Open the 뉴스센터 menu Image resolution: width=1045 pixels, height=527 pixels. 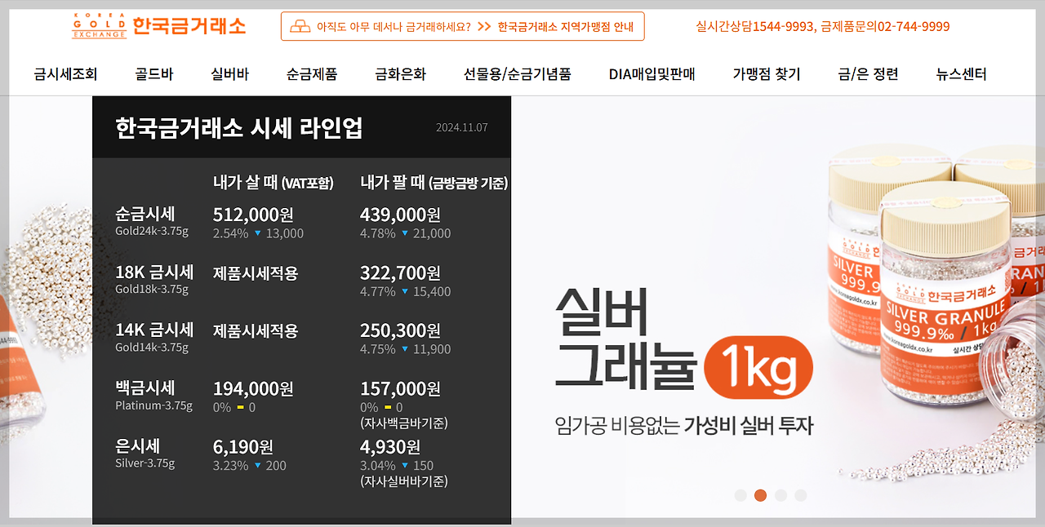pos(961,74)
